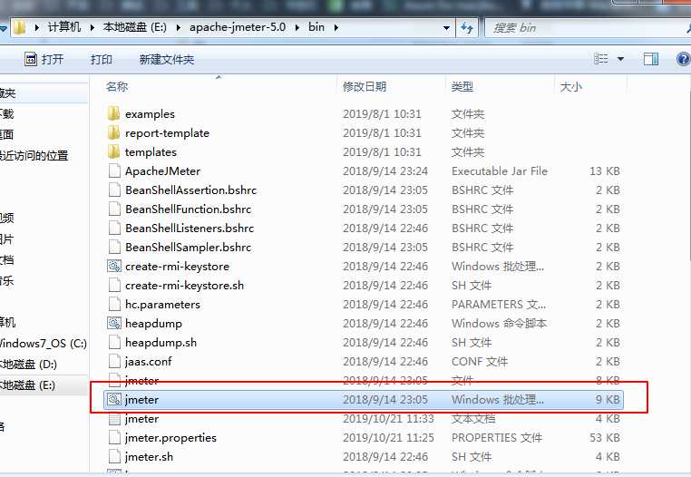Click 计算机 in the address breadcrumb
This screenshot has height=477, width=691.
point(64,27)
